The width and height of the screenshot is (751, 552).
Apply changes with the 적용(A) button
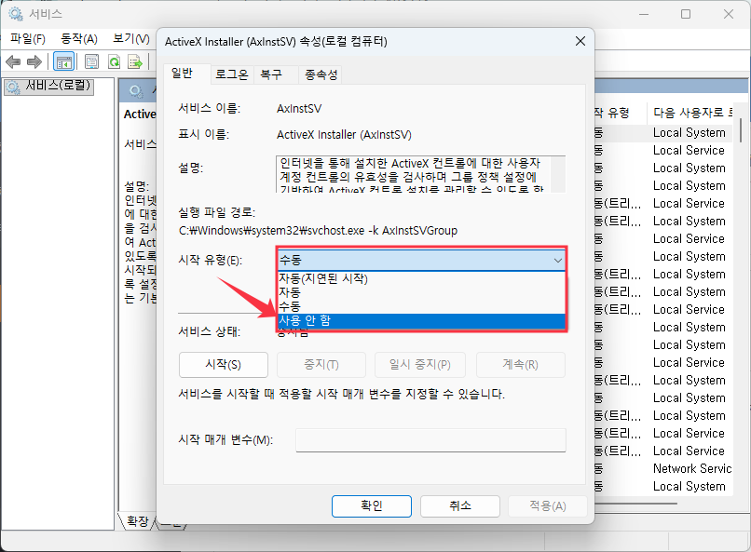pyautogui.click(x=545, y=506)
